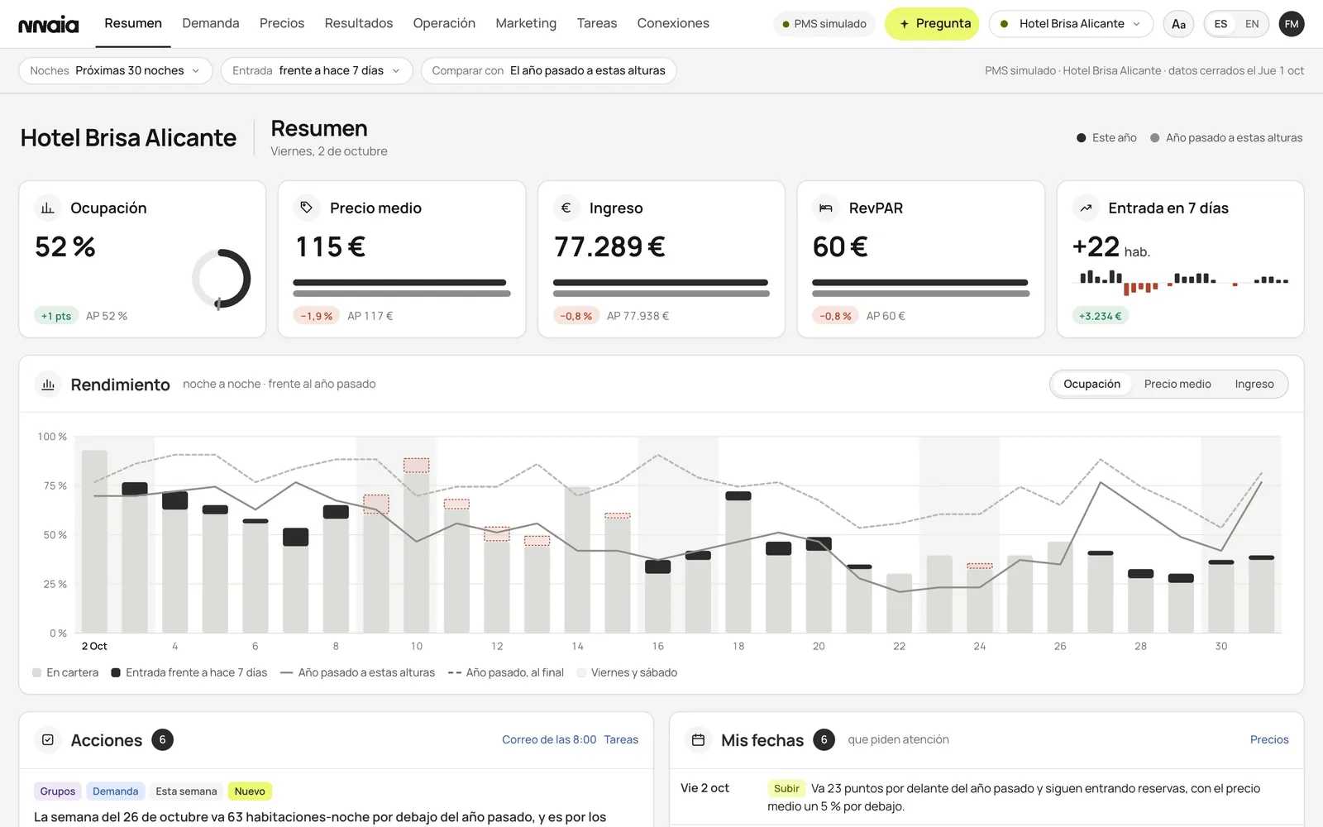Open the Correo de las 8:00 link
Screen dimensions: 1323x827
pyautogui.click(x=549, y=739)
